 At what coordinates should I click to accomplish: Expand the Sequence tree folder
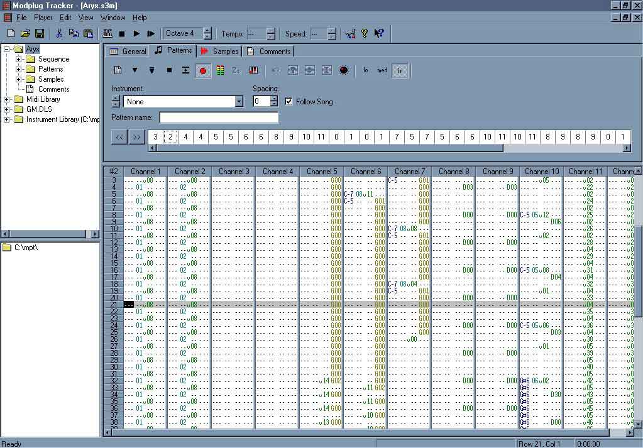pyautogui.click(x=19, y=59)
